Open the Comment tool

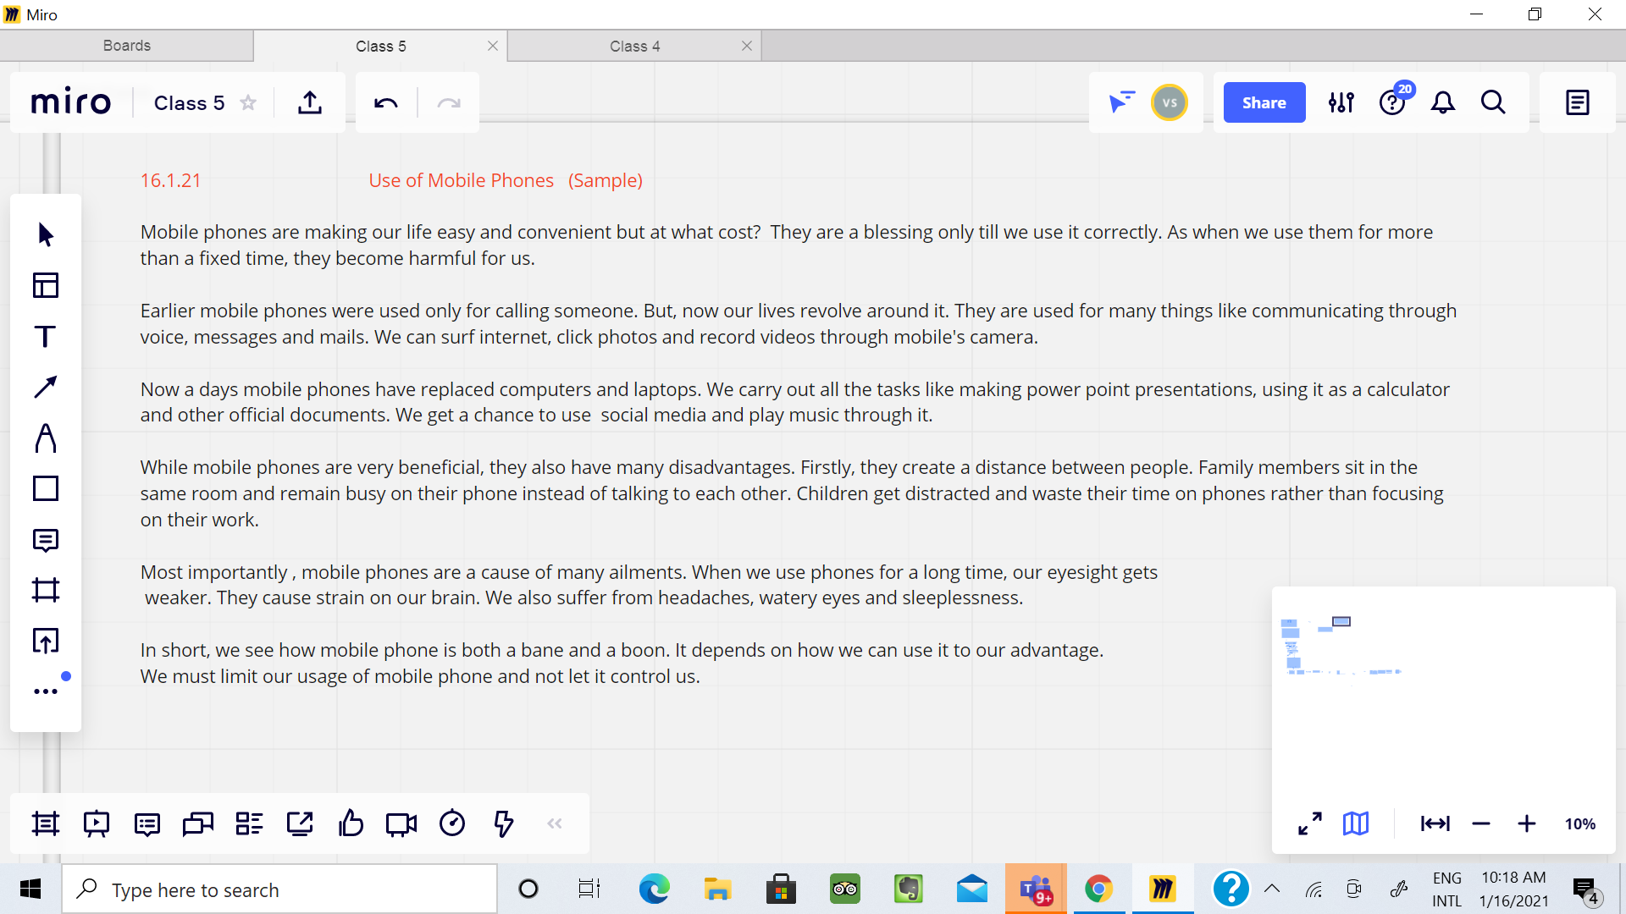(x=46, y=540)
